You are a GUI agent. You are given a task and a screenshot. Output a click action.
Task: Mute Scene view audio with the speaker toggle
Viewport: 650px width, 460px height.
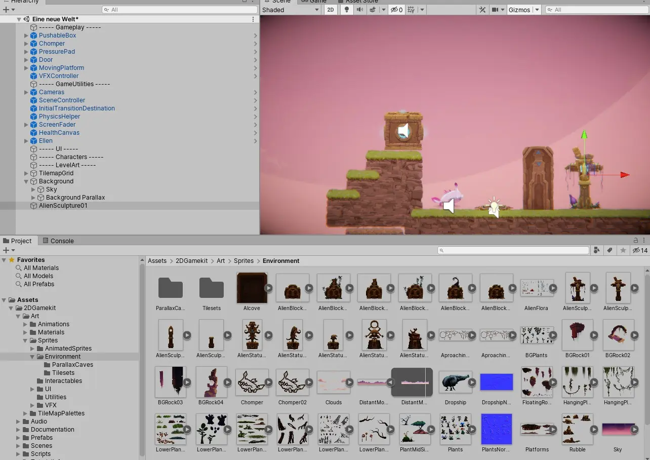click(359, 9)
